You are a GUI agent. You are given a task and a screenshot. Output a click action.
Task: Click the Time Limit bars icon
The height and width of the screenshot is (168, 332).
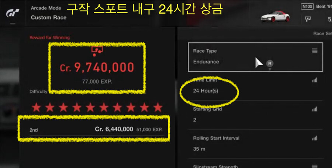tap(315, 80)
